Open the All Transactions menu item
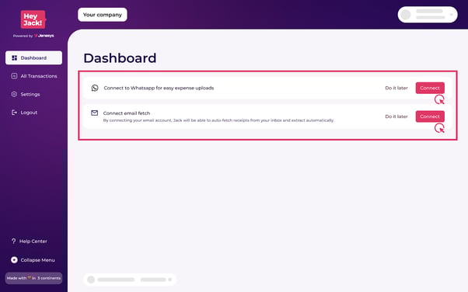 pos(33,76)
